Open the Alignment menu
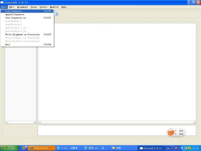 (x=22, y=7)
